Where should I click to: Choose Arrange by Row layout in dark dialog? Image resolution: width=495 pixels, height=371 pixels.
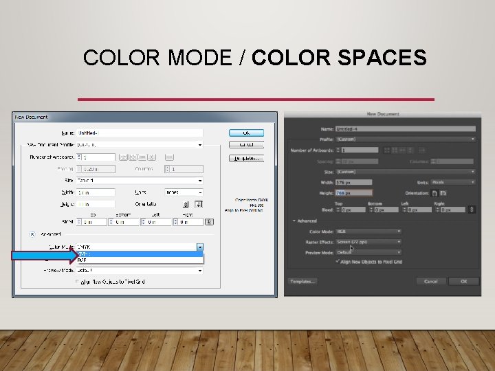click(x=402, y=150)
